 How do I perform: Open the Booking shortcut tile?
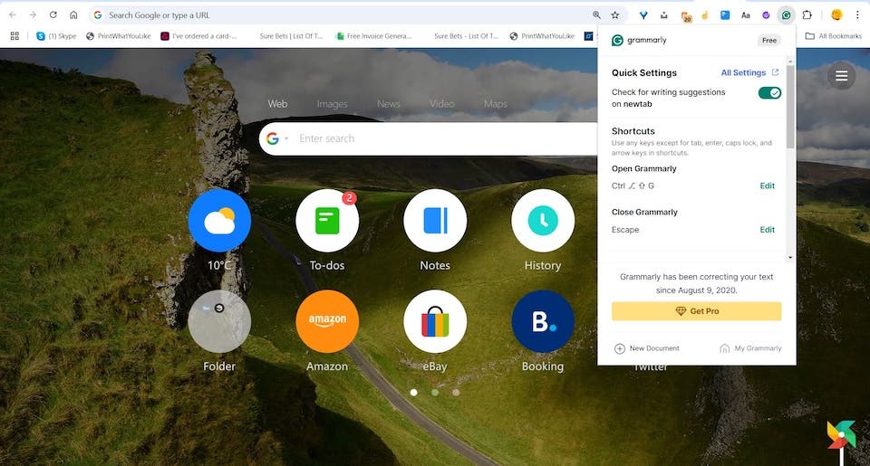point(543,321)
